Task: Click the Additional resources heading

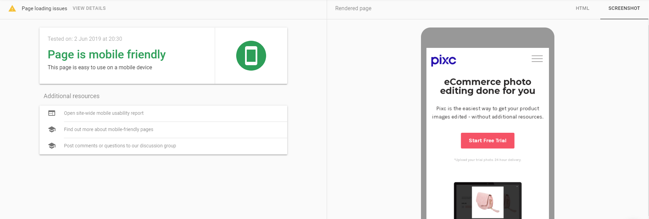Action: pos(71,96)
